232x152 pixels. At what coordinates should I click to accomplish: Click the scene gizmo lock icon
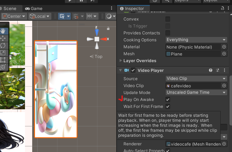pos(108,28)
